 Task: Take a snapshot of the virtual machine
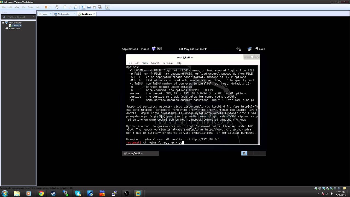point(65,7)
